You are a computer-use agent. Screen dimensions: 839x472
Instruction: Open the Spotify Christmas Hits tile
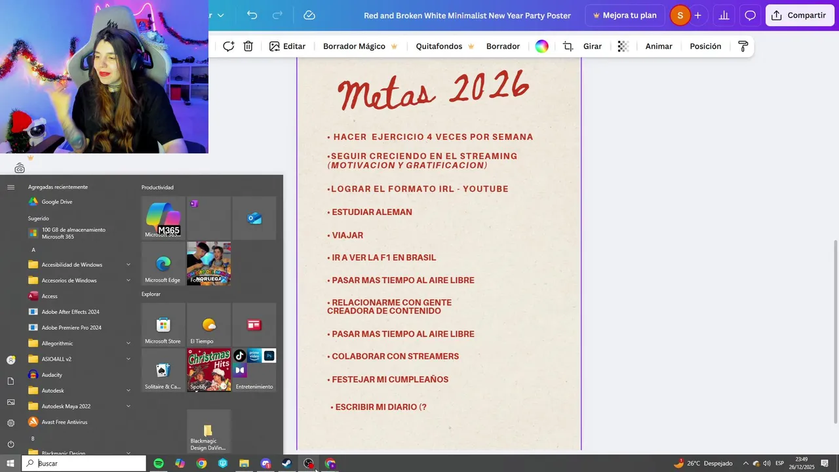click(x=208, y=370)
